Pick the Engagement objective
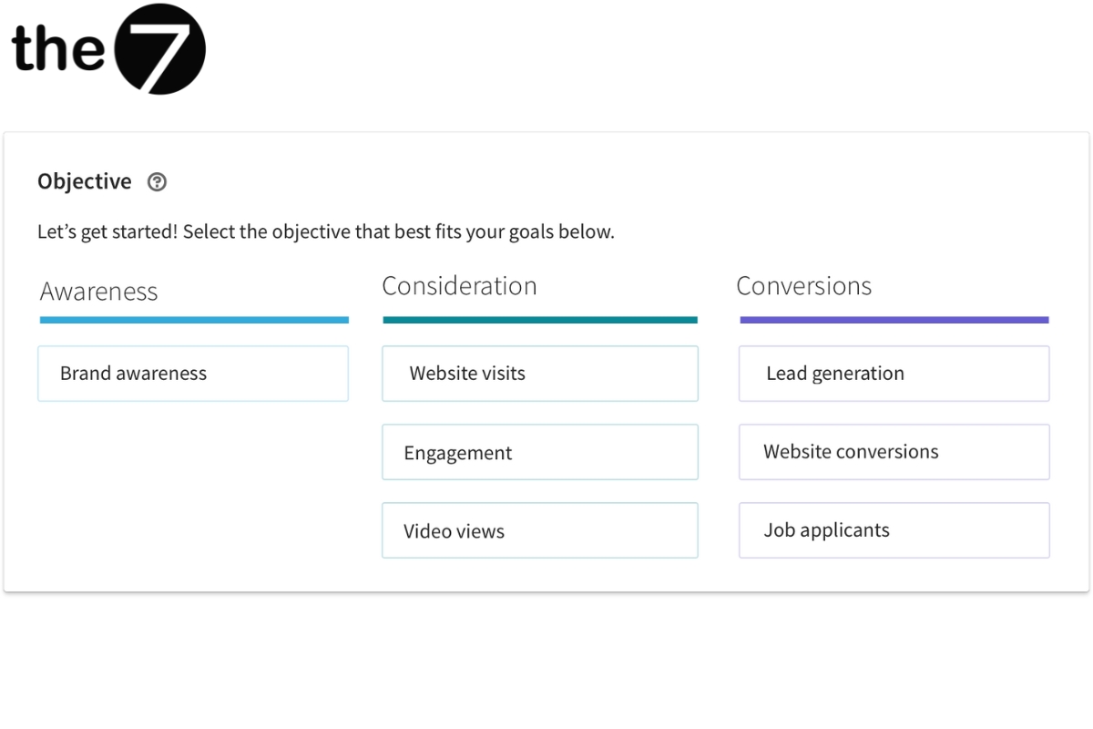 539,452
